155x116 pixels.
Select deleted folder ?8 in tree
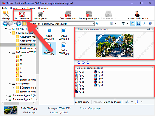19,72
